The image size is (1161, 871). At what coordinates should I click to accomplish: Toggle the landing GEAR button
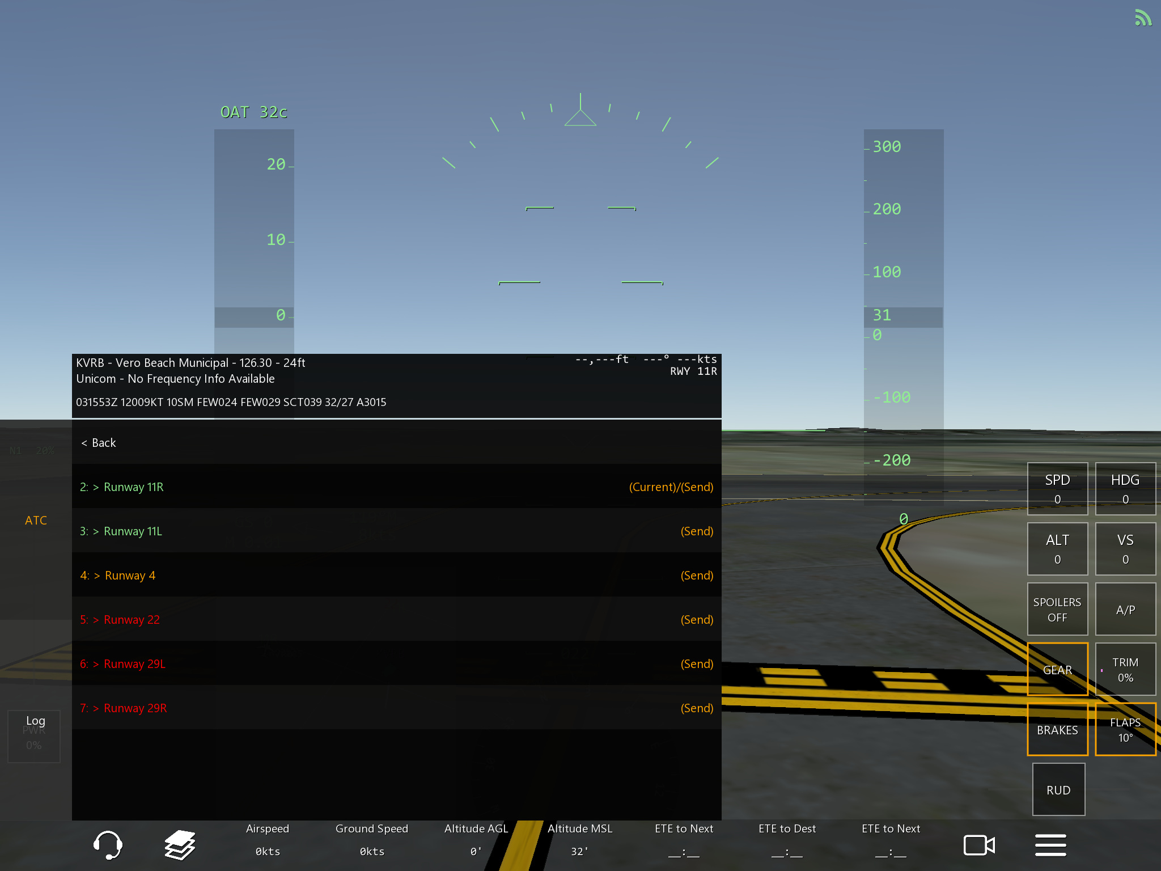pyautogui.click(x=1057, y=670)
